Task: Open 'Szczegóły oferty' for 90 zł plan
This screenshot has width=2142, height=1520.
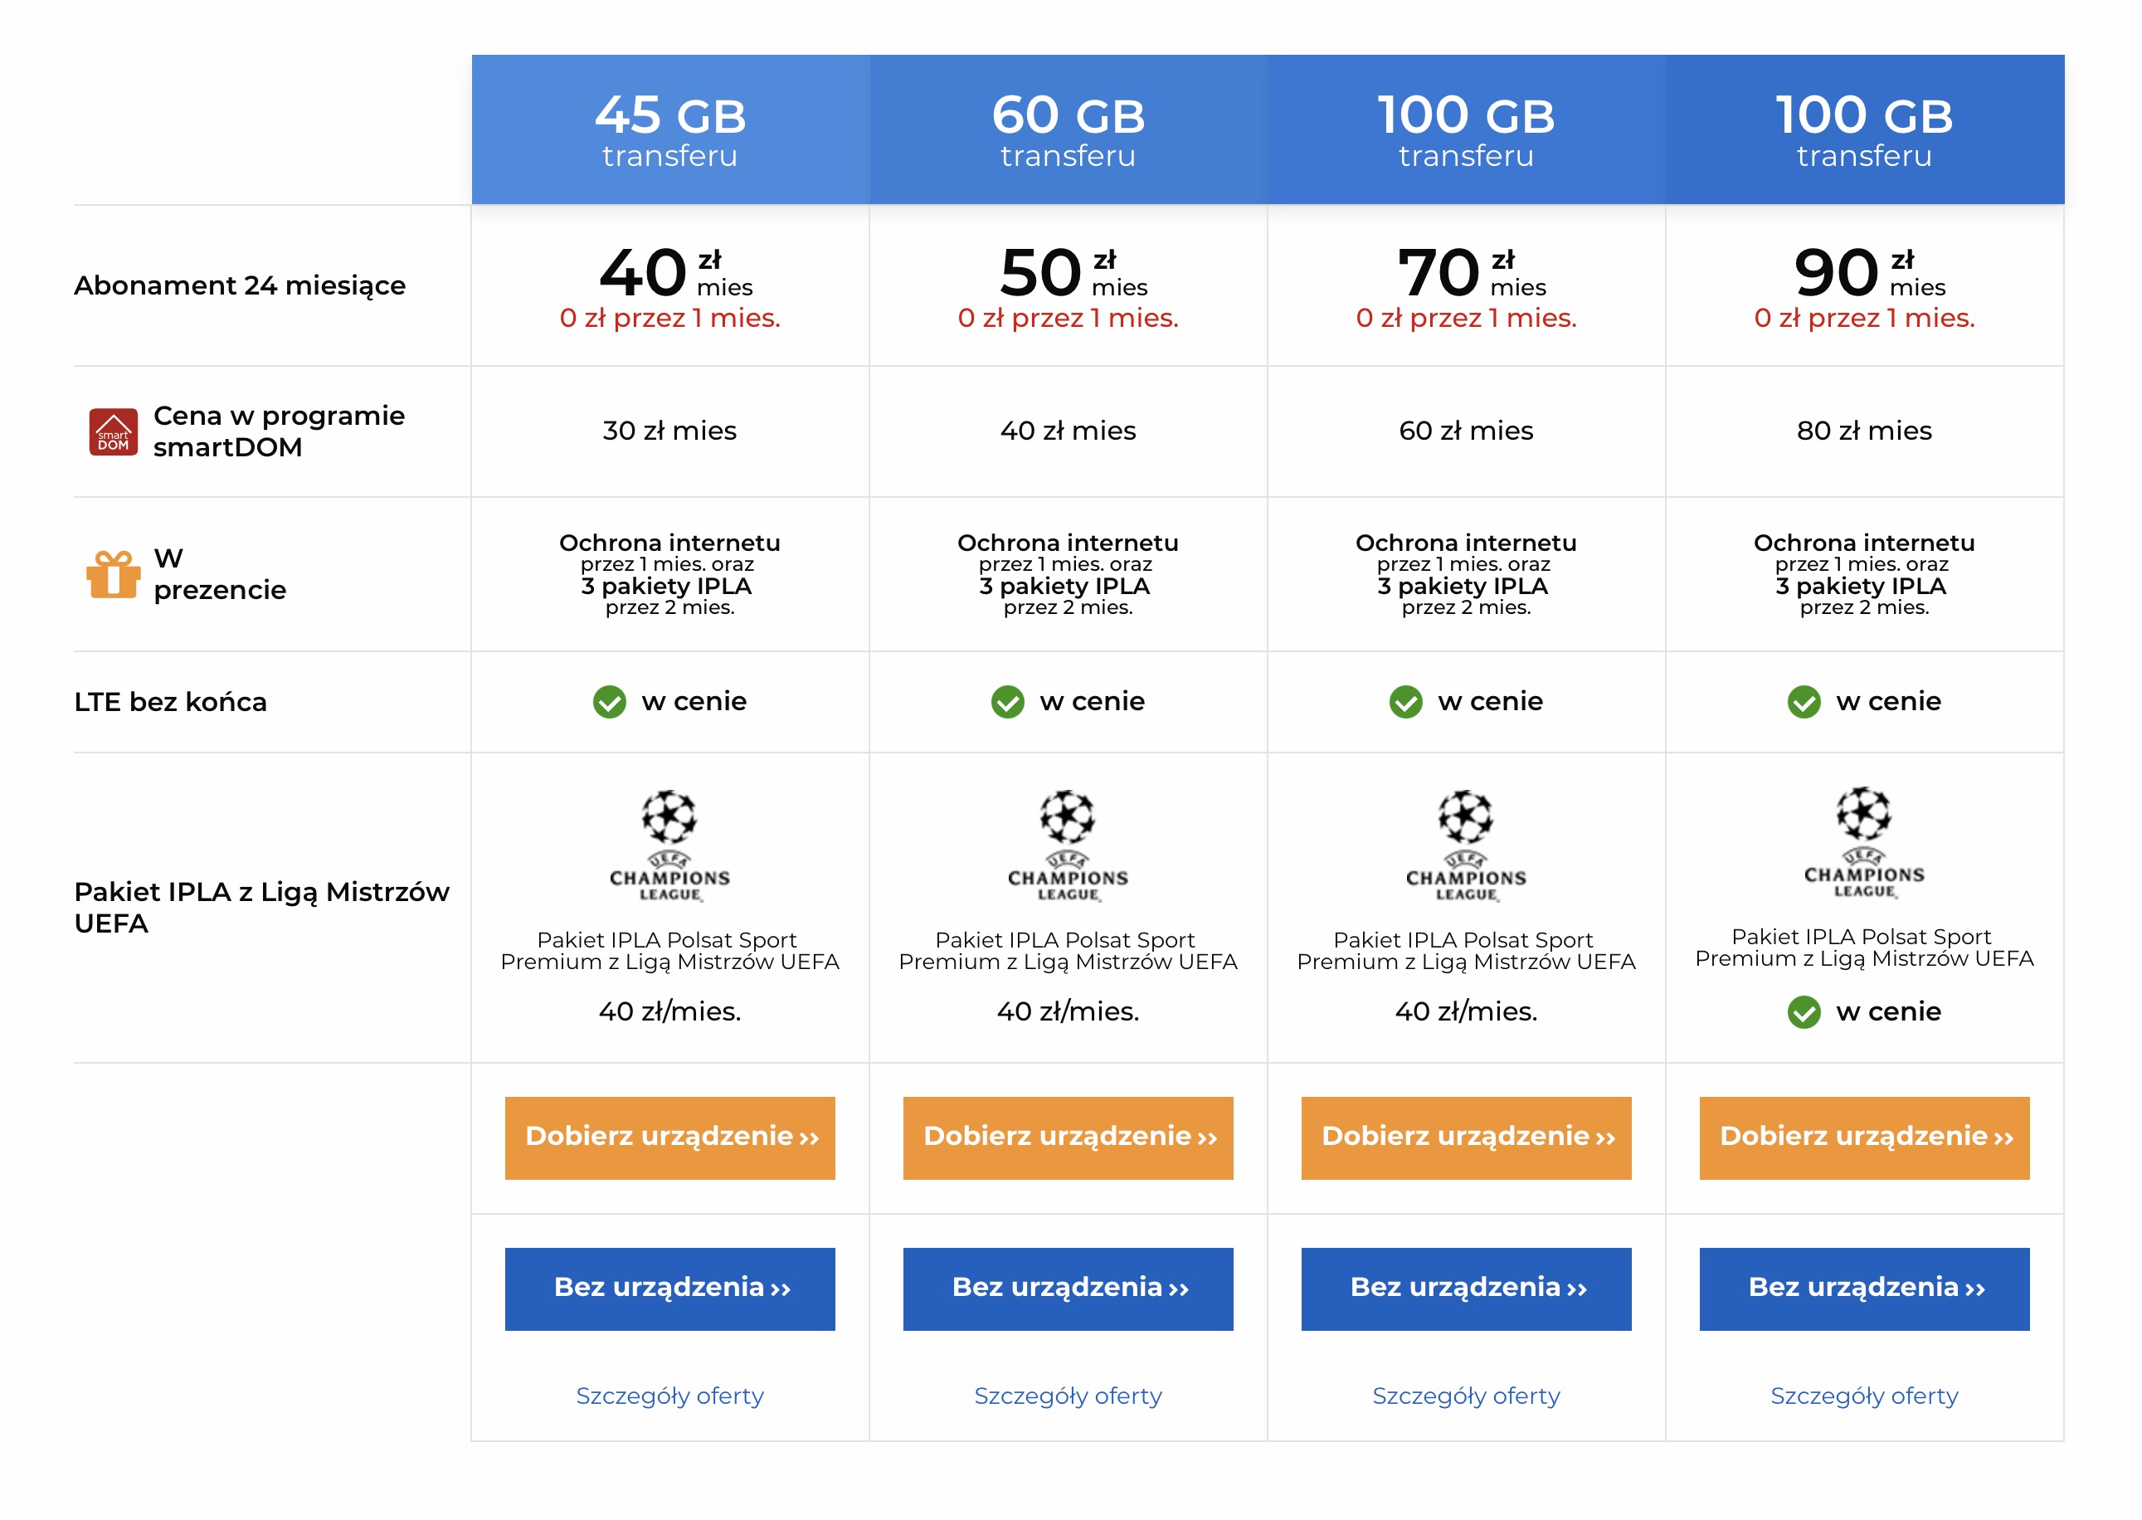Action: [1864, 1396]
